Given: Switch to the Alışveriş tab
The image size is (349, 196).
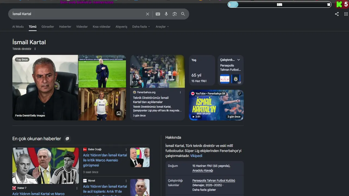Looking at the screenshot, I should click(121, 27).
